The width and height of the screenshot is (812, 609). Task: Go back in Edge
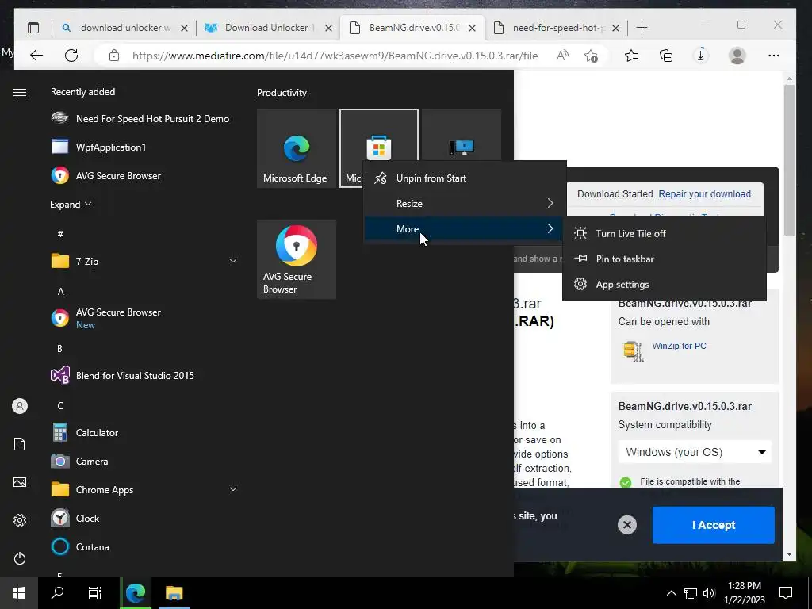[x=36, y=56]
